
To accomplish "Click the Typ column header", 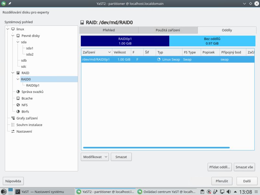I will (x=169, y=52).
